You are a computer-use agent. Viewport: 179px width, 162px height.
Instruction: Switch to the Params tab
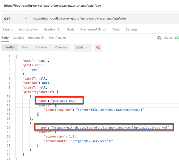click(x=8, y=30)
